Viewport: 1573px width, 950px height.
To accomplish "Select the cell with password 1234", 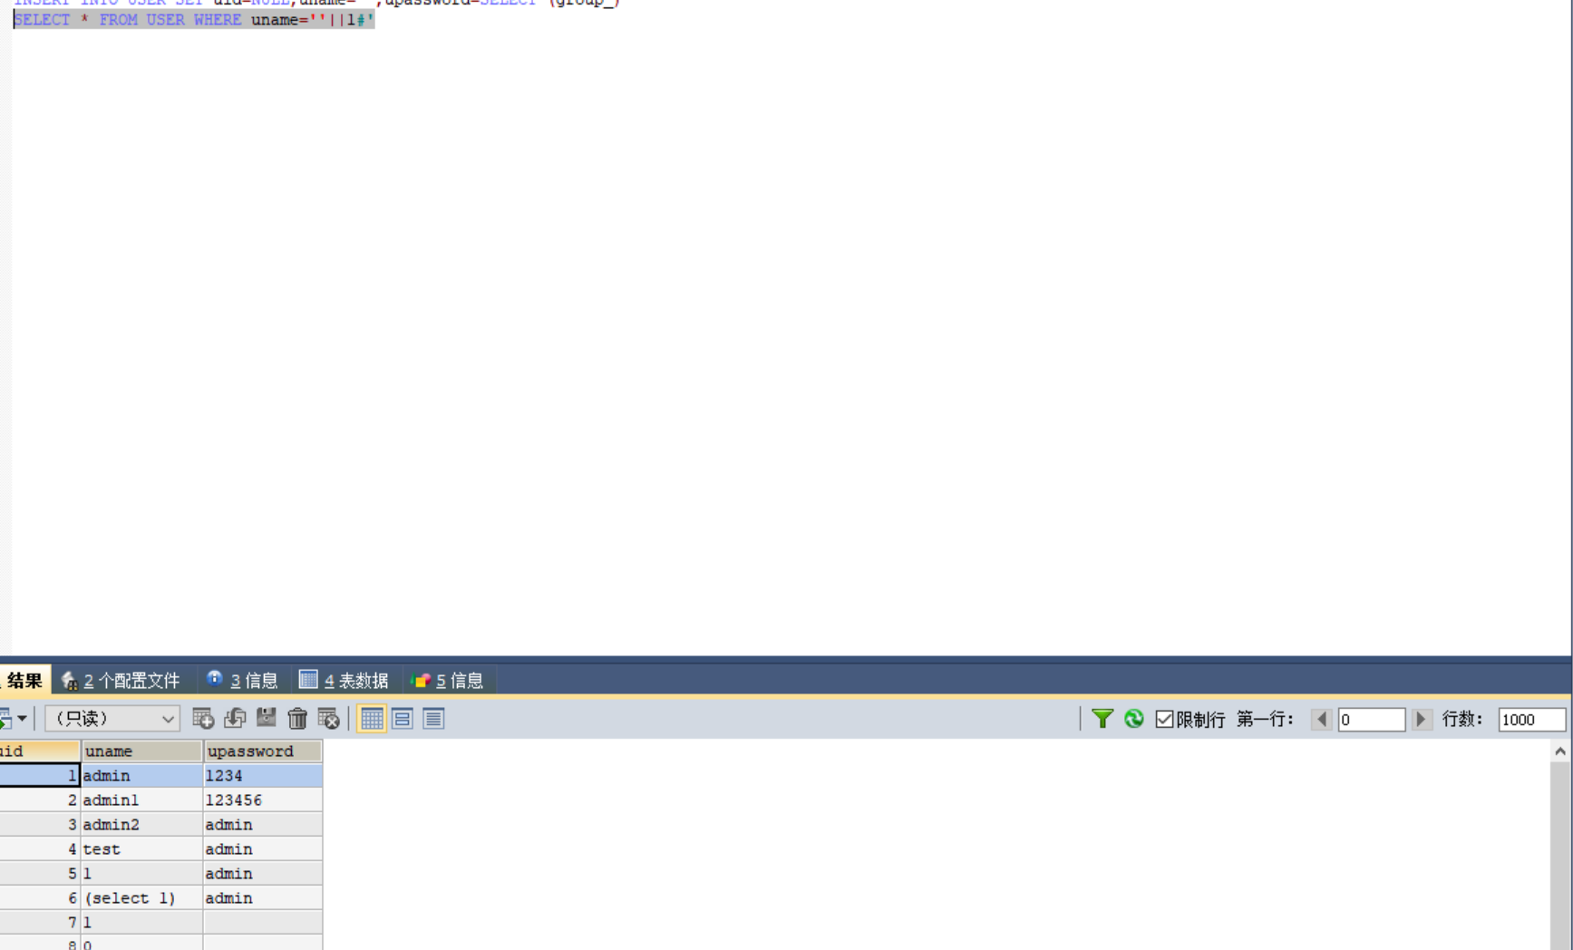I will (x=263, y=776).
